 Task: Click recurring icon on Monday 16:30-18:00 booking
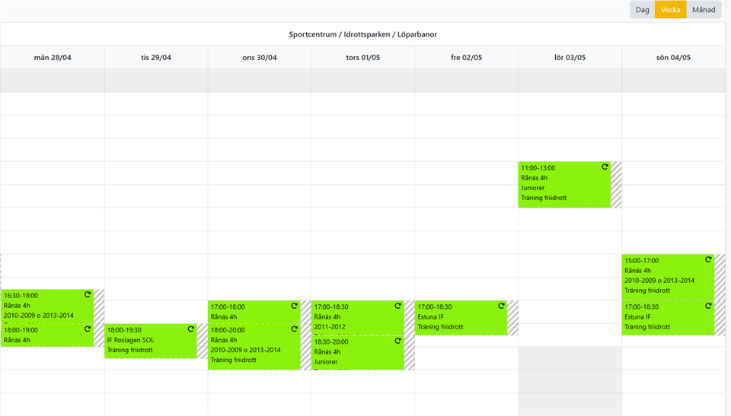pyautogui.click(x=88, y=294)
